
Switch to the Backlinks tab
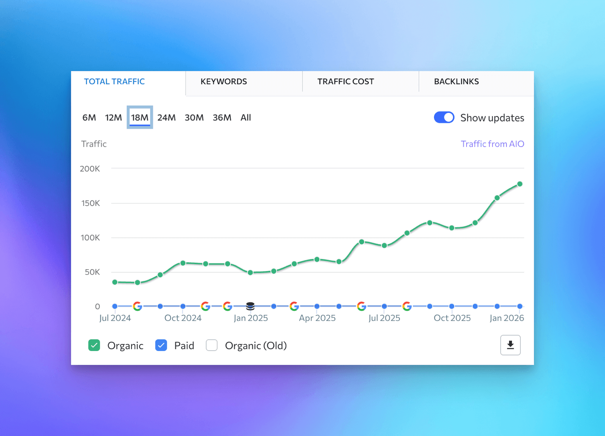tap(456, 81)
